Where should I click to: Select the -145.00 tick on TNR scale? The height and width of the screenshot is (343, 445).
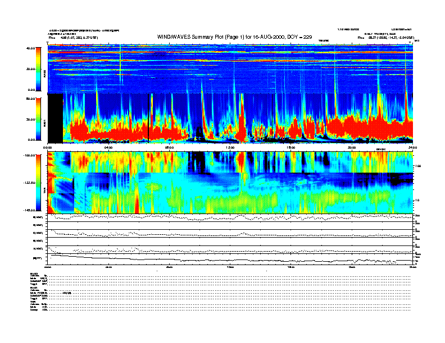click(29, 210)
